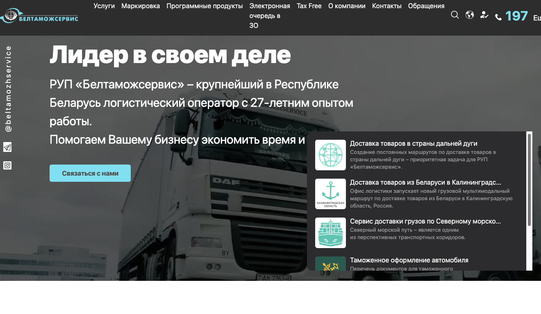This screenshot has height=314, width=541.
Task: Open the Маркировка menu item
Action: (141, 6)
